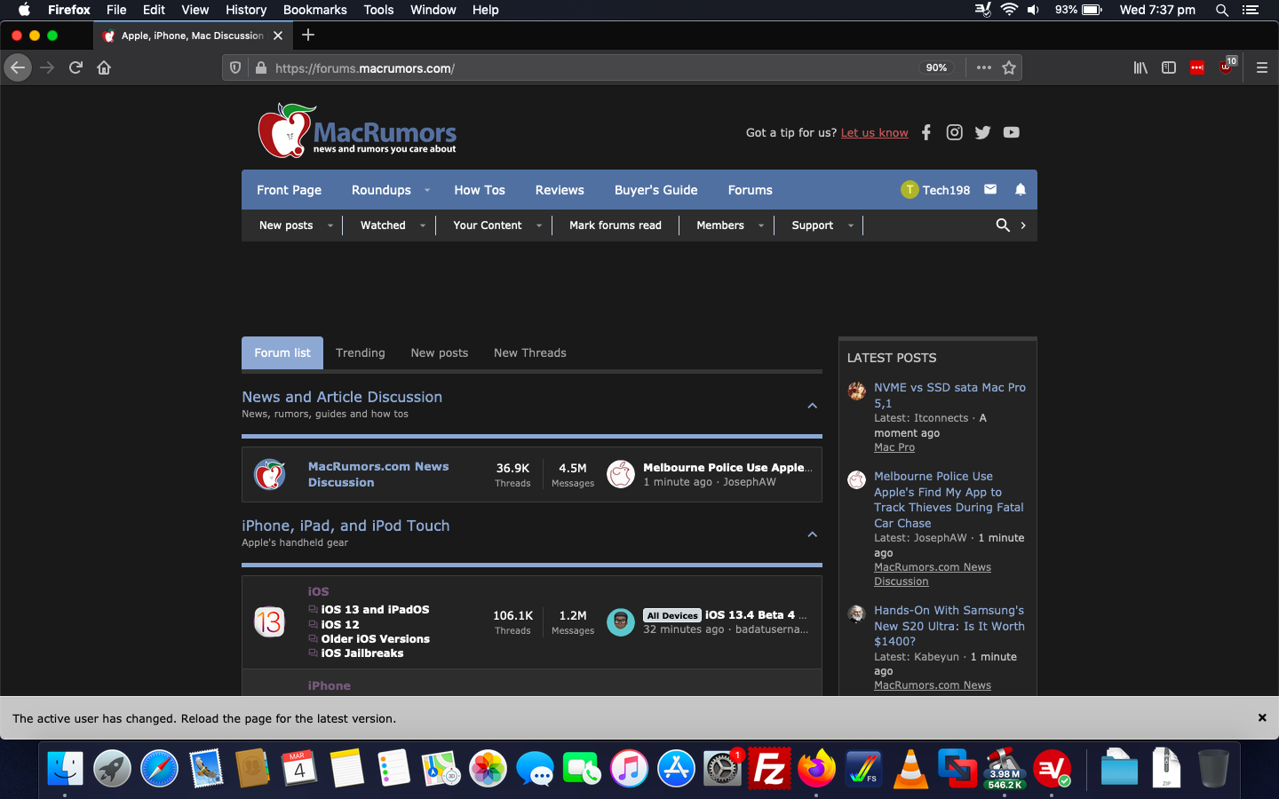Image resolution: width=1279 pixels, height=799 pixels.
Task: Bookmark this page with the star icon
Action: pyautogui.click(x=1009, y=67)
